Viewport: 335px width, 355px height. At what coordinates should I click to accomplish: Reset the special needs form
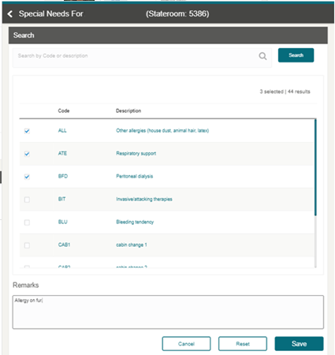coord(243,344)
